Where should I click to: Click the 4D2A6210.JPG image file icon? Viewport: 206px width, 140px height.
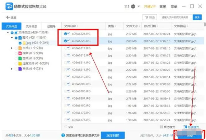pyautogui.click(x=69, y=77)
